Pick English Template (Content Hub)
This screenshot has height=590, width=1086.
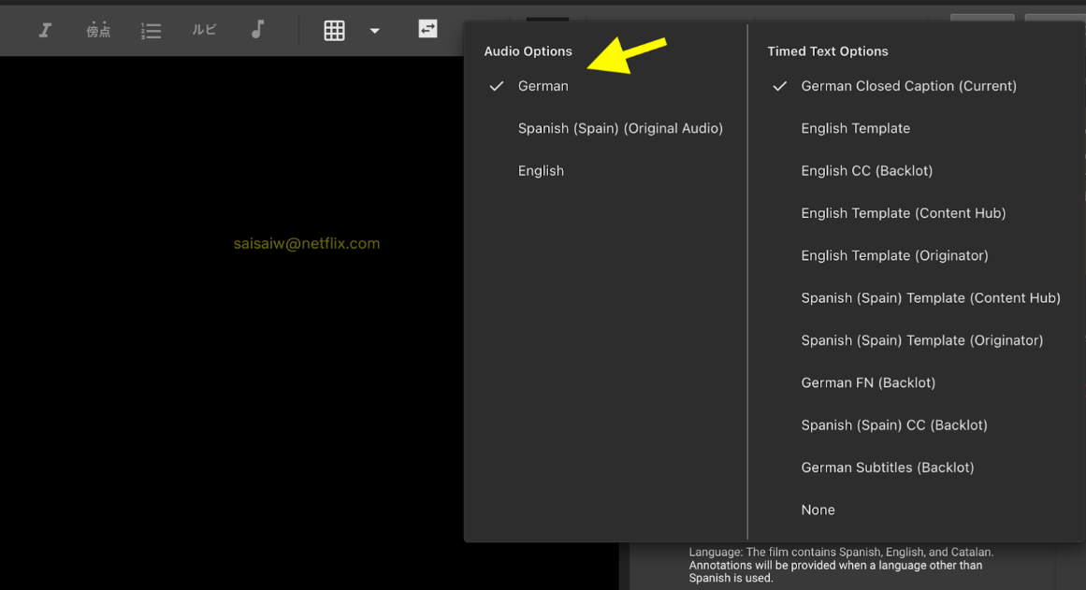click(x=903, y=213)
